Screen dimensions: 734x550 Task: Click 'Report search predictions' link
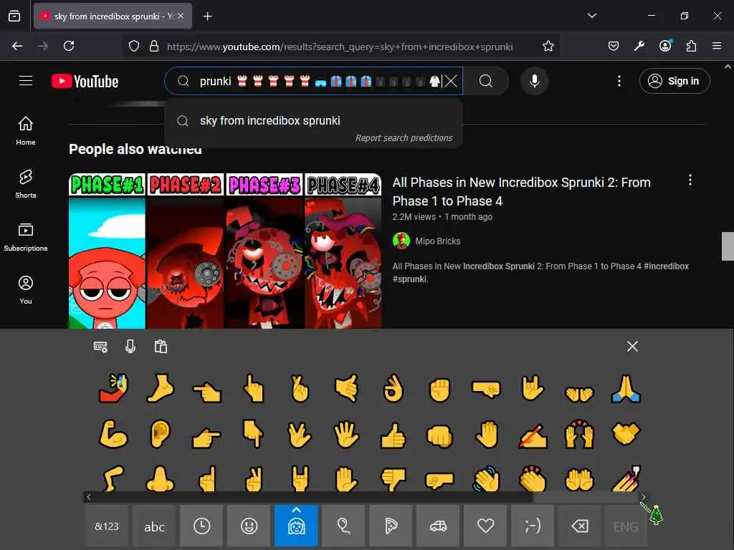[x=404, y=138]
